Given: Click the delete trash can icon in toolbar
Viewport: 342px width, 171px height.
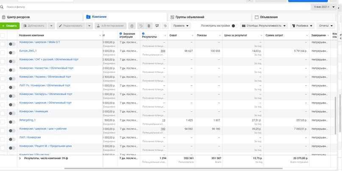Looking at the screenshot, I should tap(149, 26).
